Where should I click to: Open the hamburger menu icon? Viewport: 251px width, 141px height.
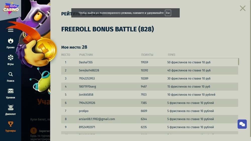[11, 30]
